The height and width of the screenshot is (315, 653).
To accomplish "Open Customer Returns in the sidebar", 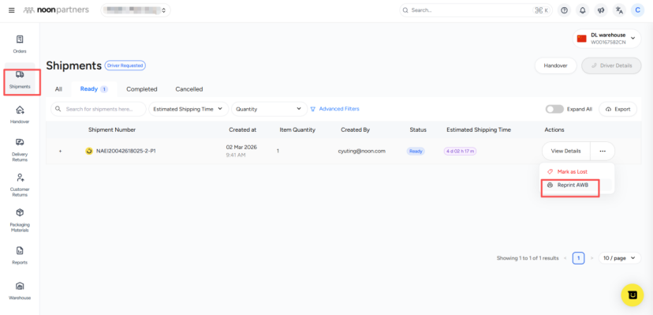I will tap(20, 185).
